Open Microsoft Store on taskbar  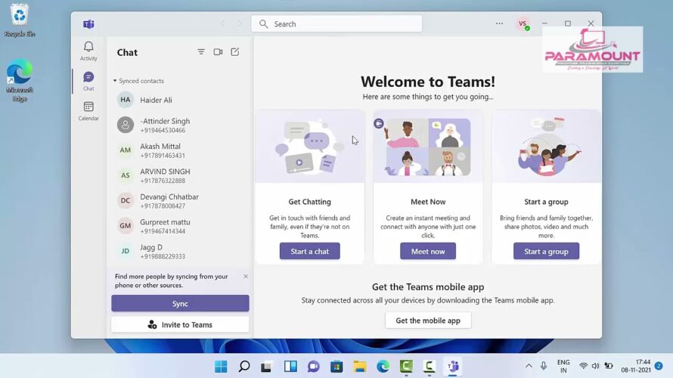[336, 366]
